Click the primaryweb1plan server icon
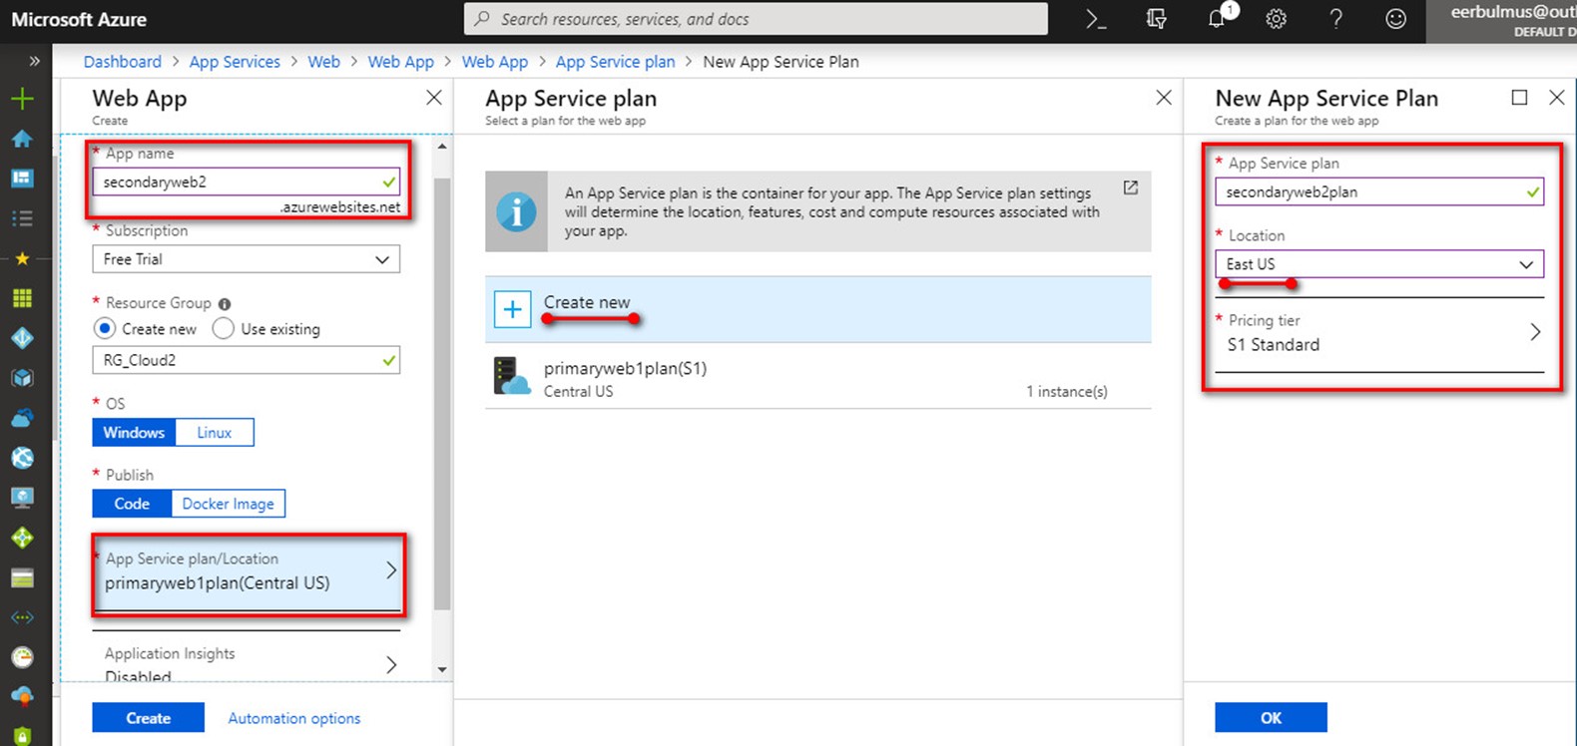Viewport: 1577px width, 746px height. click(512, 377)
